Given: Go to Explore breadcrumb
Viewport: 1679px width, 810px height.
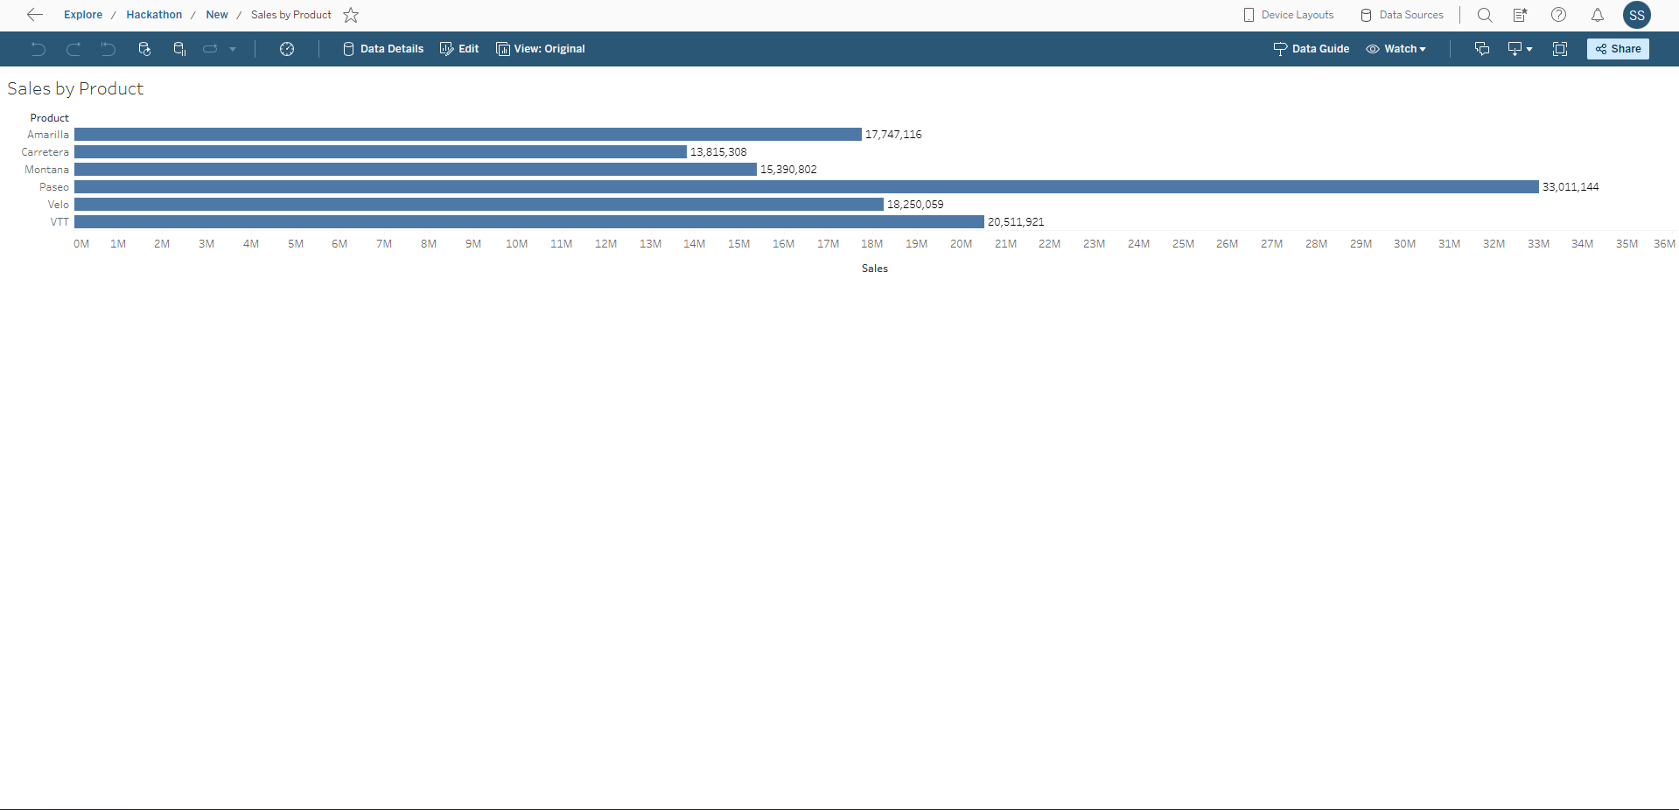Looking at the screenshot, I should click(83, 15).
